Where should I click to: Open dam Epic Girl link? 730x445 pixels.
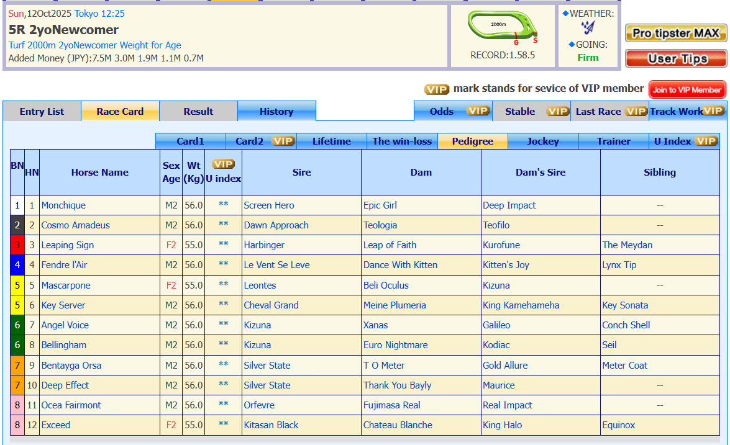(380, 205)
